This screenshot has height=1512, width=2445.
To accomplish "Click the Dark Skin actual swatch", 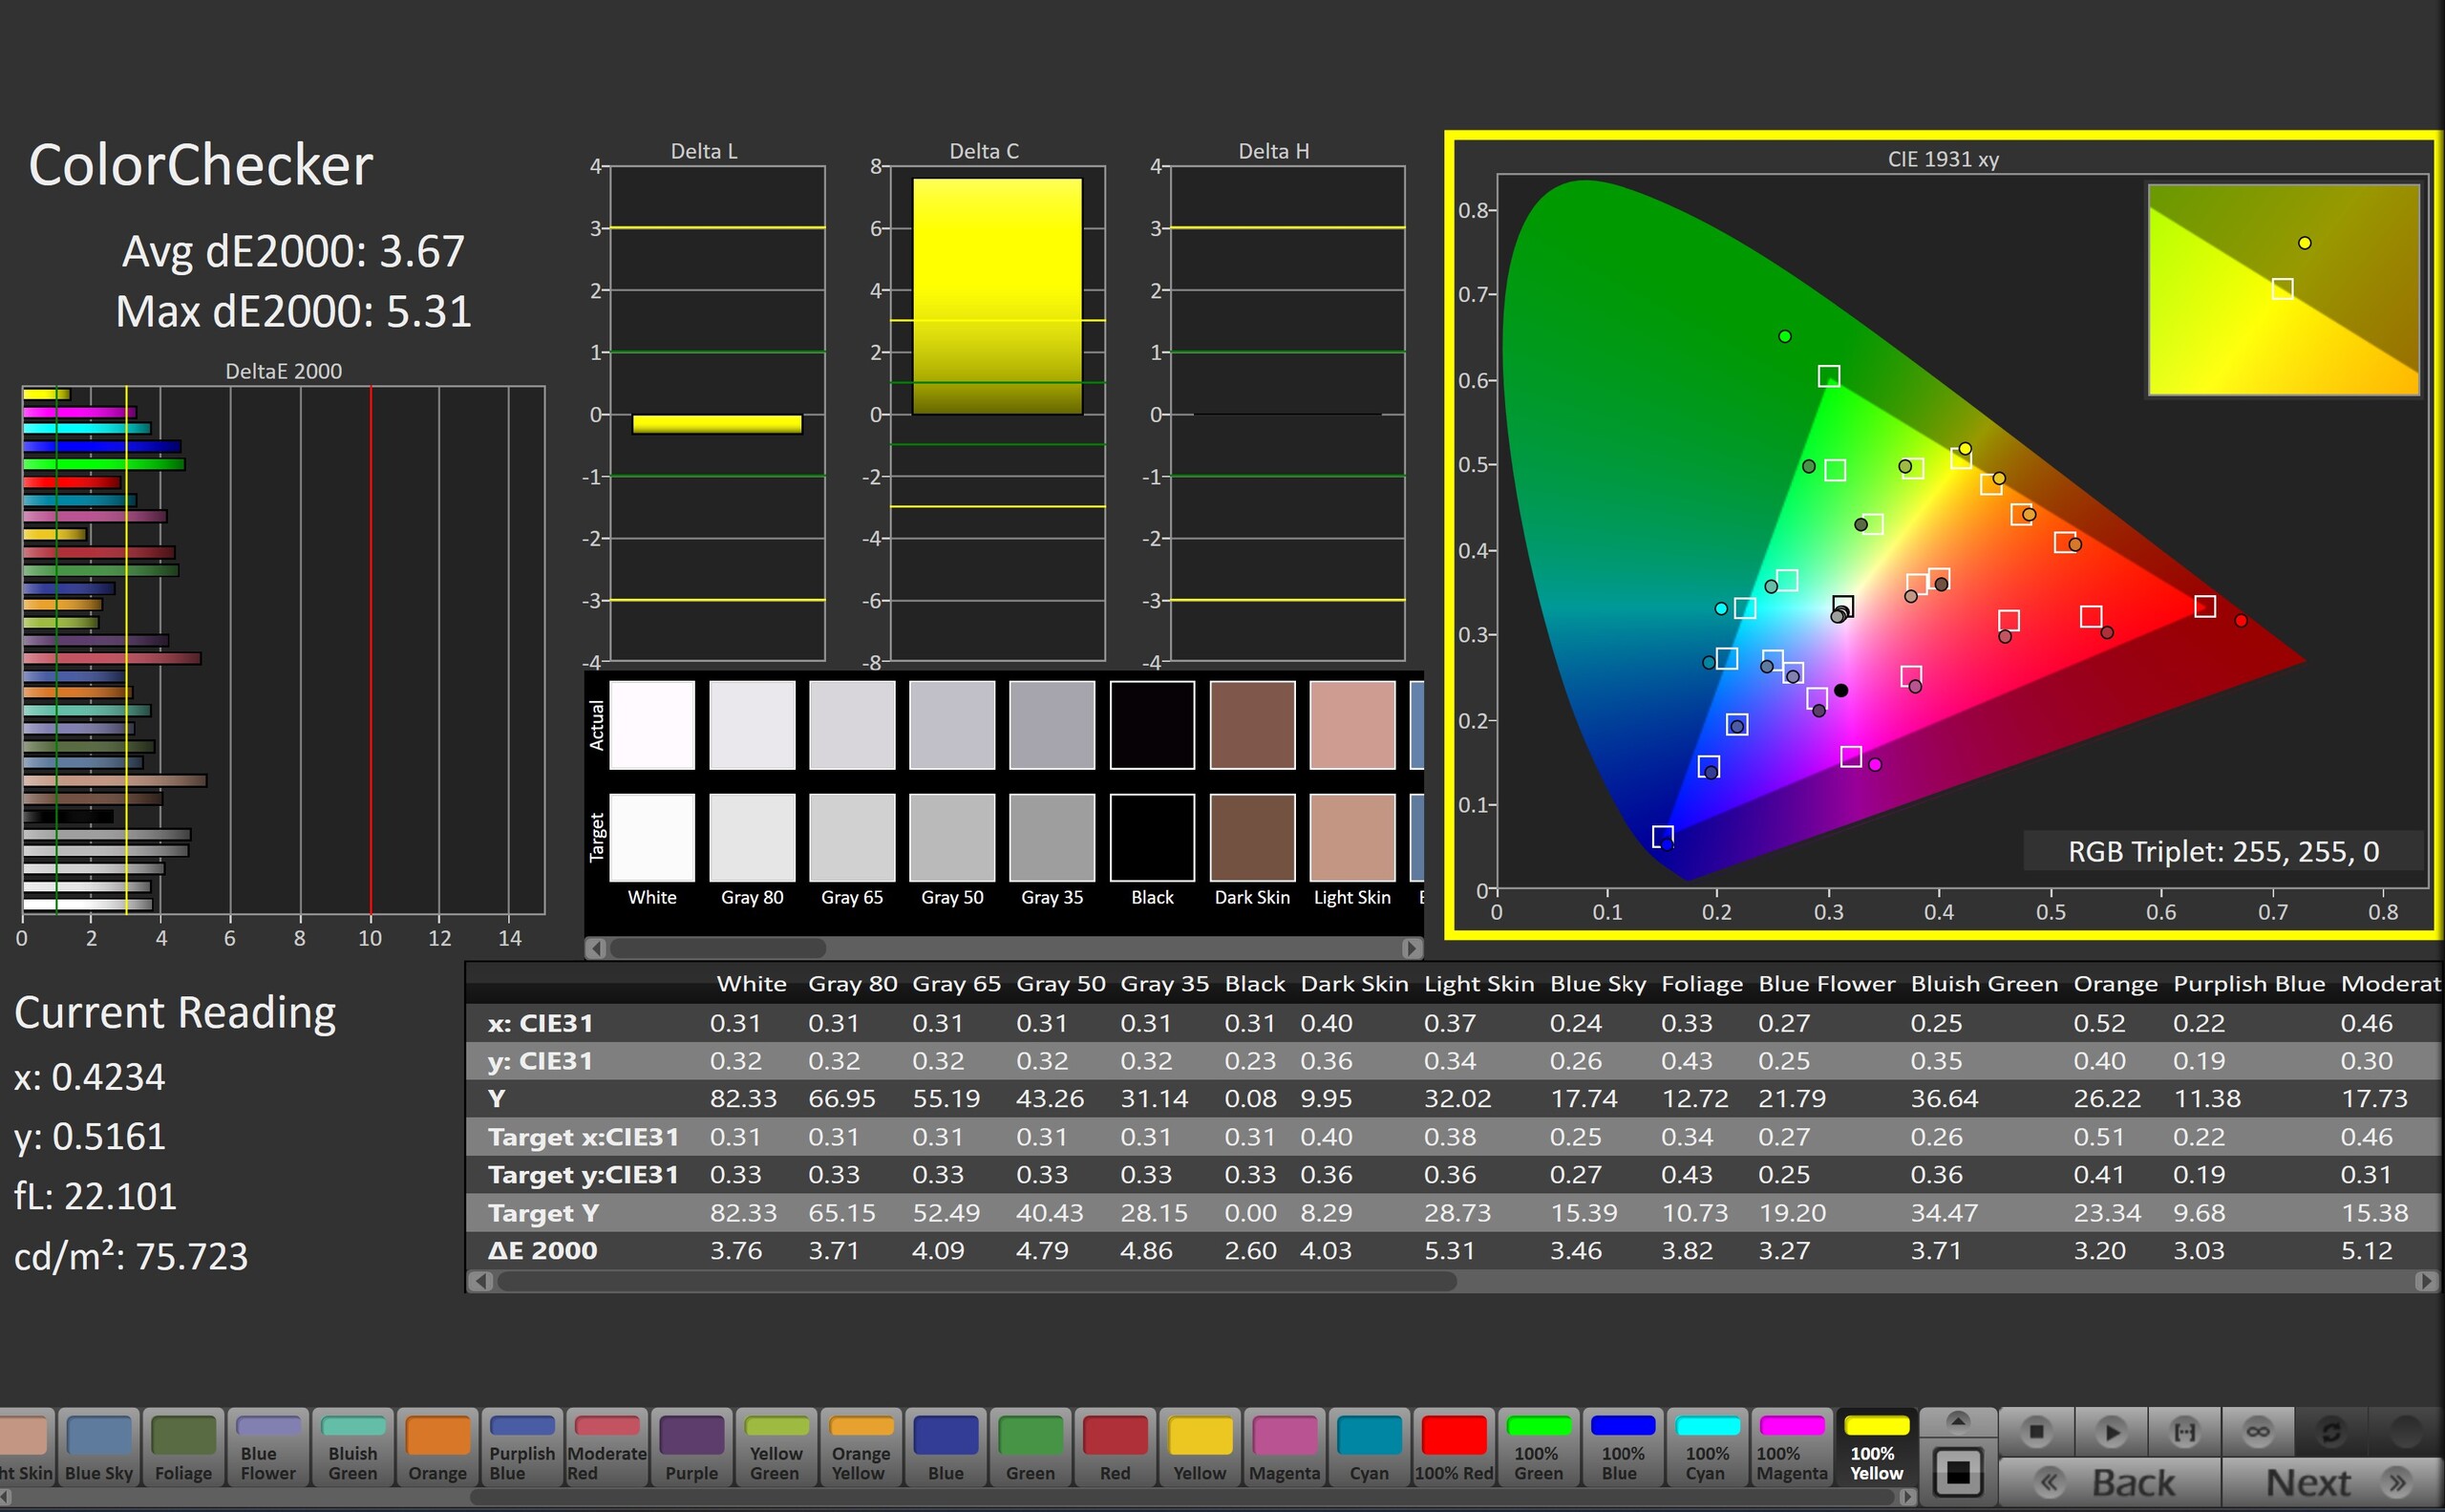I will coord(1252,725).
